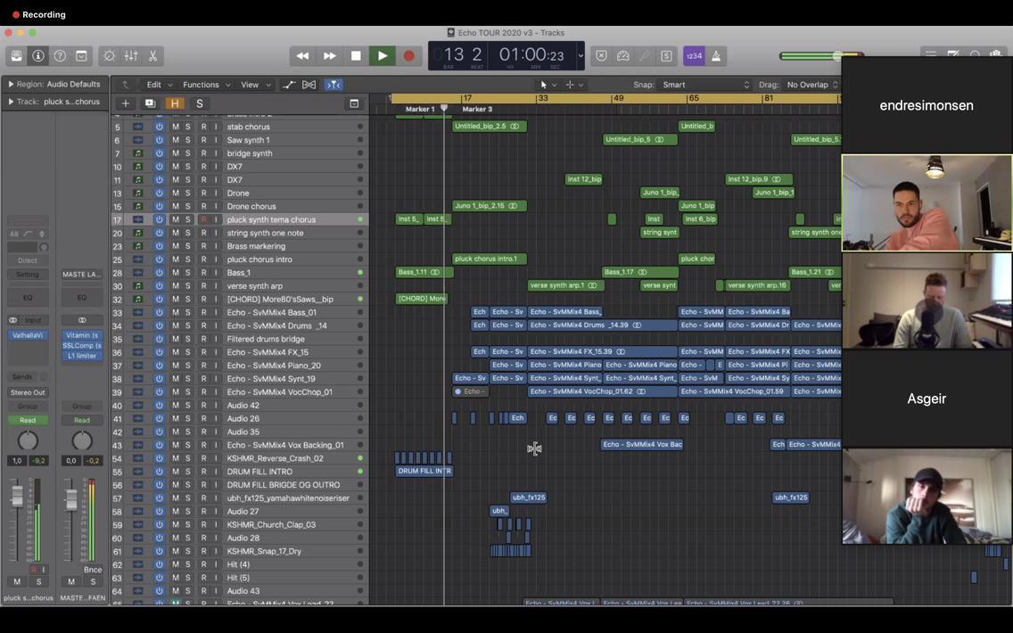
Task: Solo the verse synth arp track
Action: (x=188, y=286)
